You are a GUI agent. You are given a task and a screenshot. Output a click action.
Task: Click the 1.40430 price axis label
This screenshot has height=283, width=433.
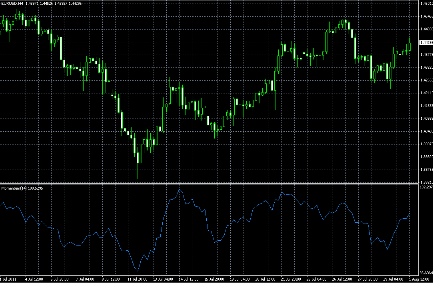pos(426,131)
